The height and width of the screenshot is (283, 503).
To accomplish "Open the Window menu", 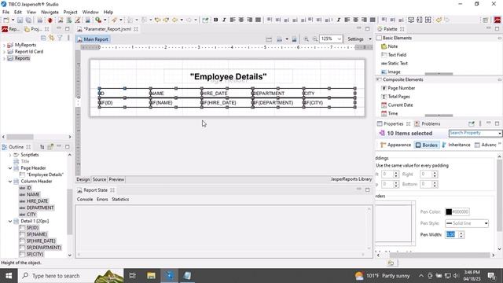I will (90, 12).
